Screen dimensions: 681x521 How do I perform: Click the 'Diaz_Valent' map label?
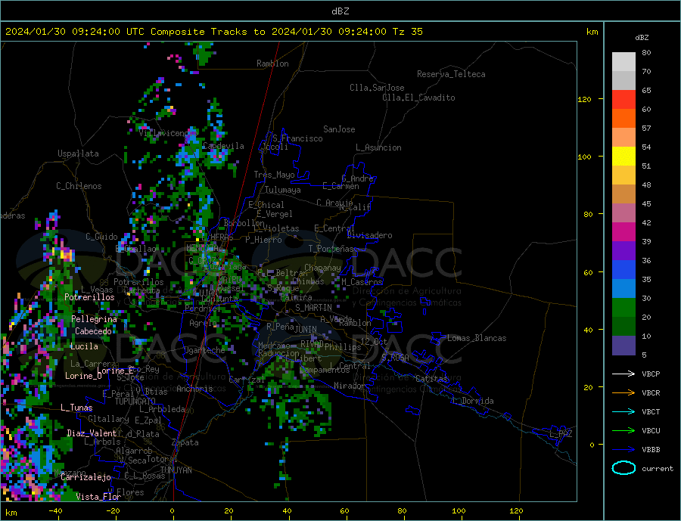click(x=92, y=433)
